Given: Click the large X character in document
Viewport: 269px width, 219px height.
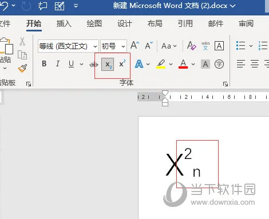Looking at the screenshot, I should (175, 164).
